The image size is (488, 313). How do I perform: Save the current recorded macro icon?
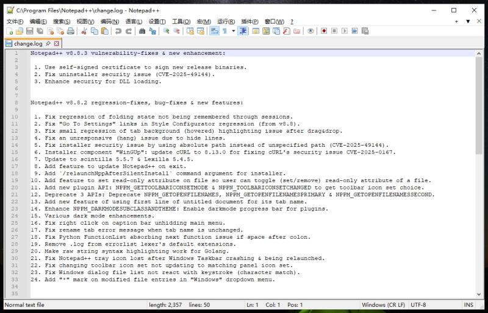point(365,31)
